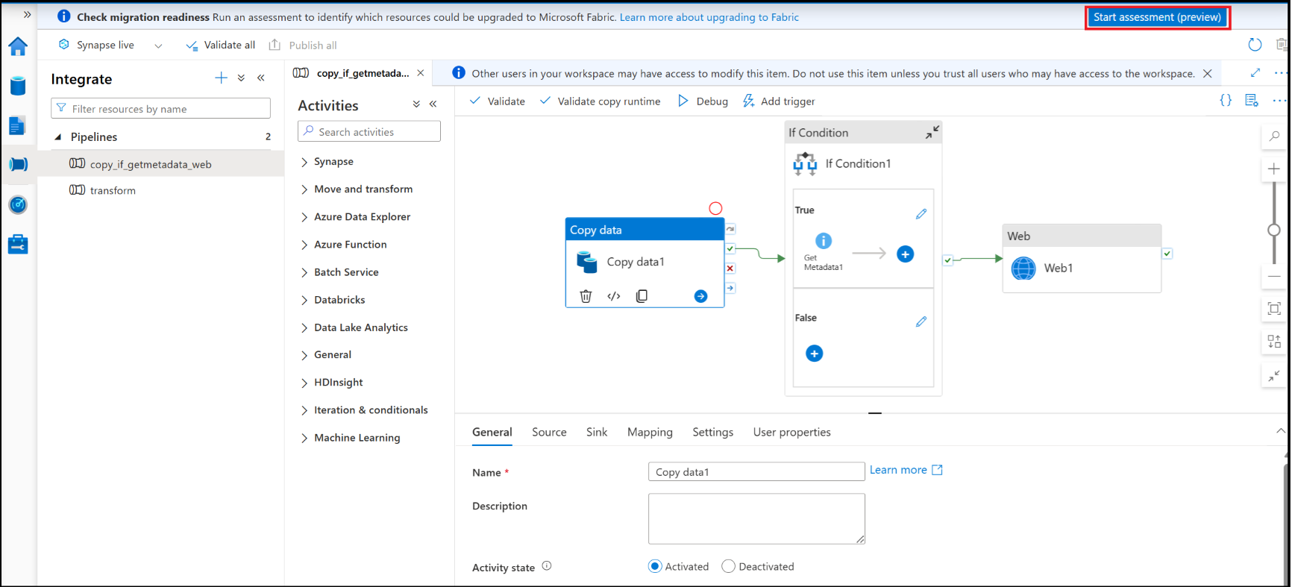
Task: Click Add trigger
Action: click(779, 101)
